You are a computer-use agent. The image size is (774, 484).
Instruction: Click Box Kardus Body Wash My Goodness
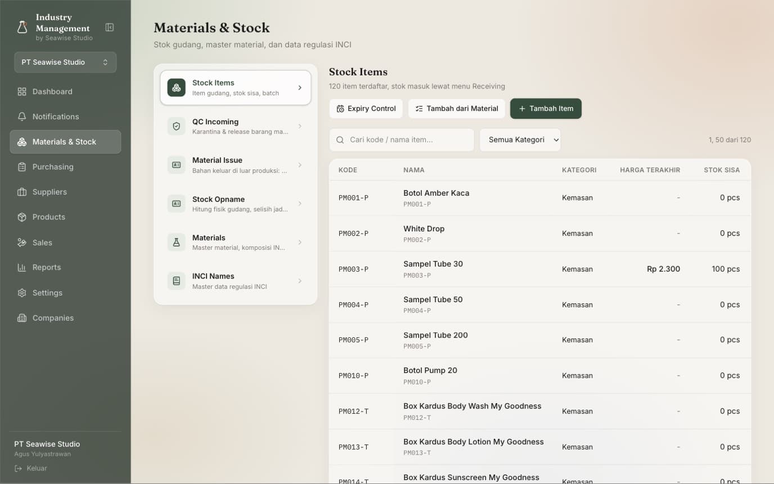pos(472,406)
